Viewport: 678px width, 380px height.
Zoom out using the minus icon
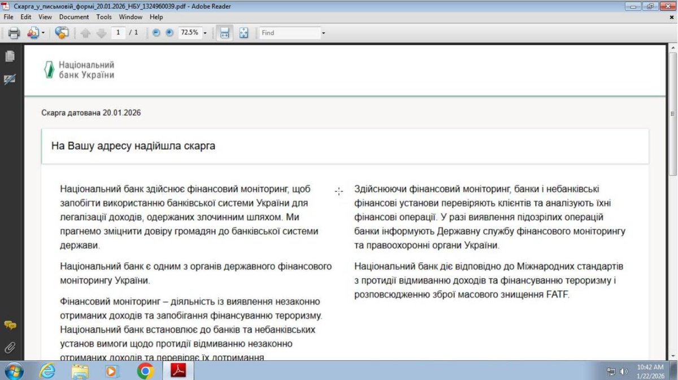156,33
